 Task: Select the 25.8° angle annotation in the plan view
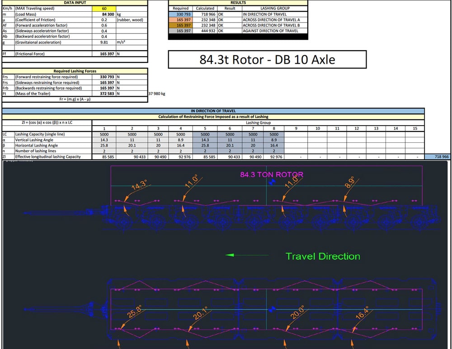pos(134,311)
